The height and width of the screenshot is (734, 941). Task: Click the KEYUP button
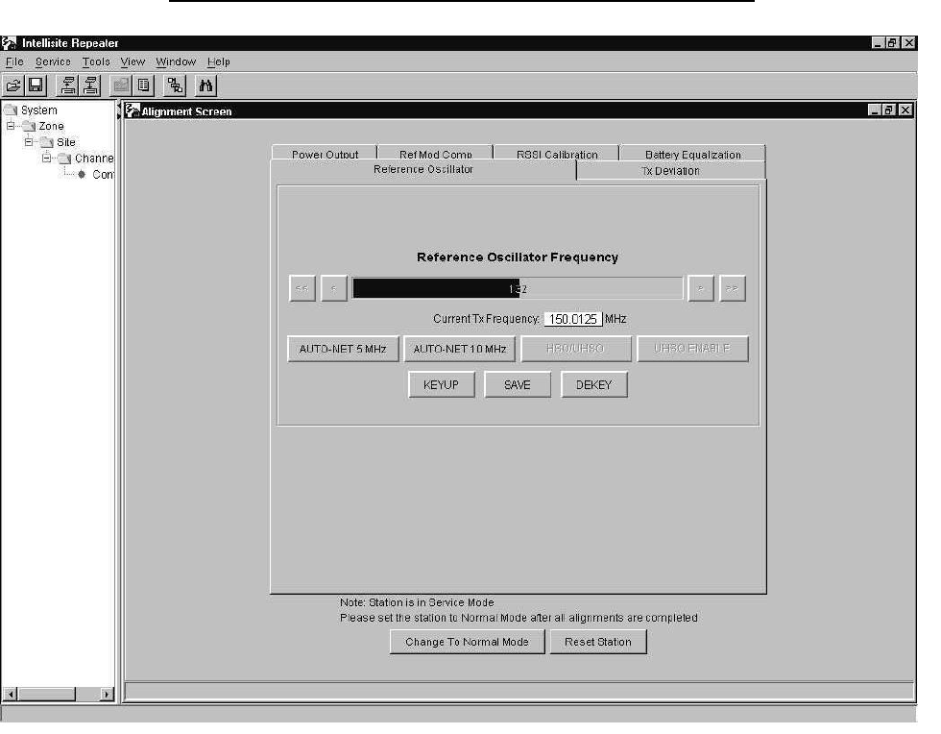point(441,384)
